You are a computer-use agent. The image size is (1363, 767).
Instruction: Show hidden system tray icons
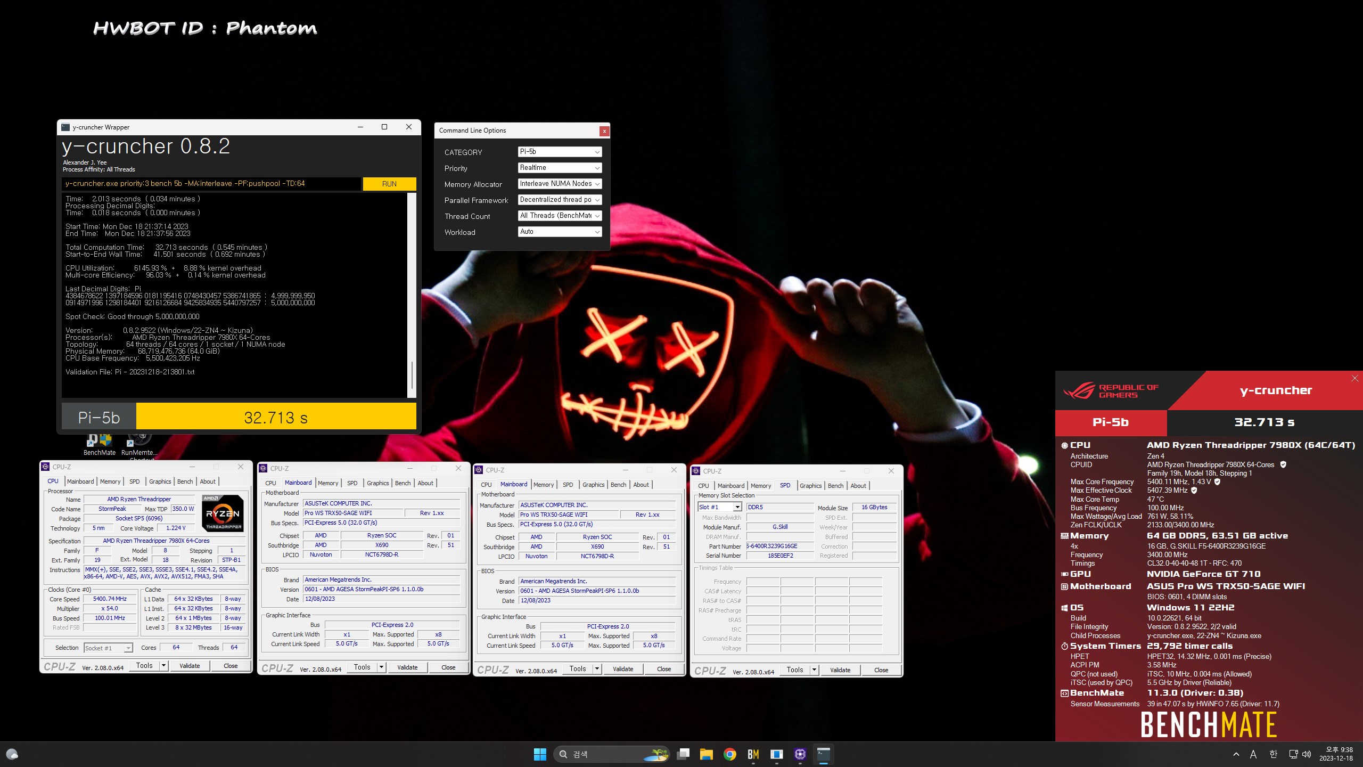[1236, 754]
